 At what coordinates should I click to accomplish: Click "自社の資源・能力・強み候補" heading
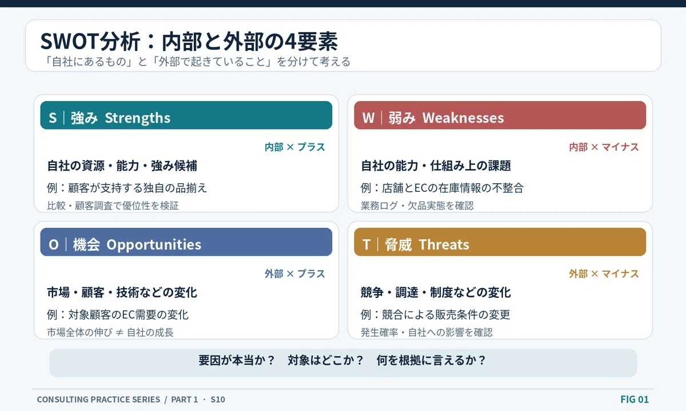[122, 166]
